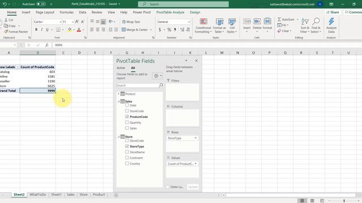Open Format as Table gallery
This screenshot has width=362, height=203.
(219, 26)
